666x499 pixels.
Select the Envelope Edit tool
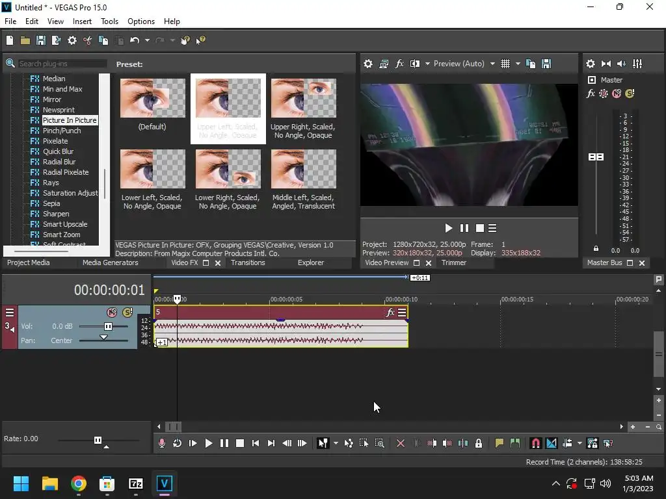(349, 443)
